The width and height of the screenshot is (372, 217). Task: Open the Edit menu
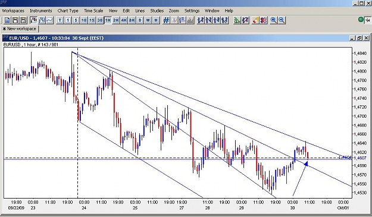pyautogui.click(x=126, y=11)
